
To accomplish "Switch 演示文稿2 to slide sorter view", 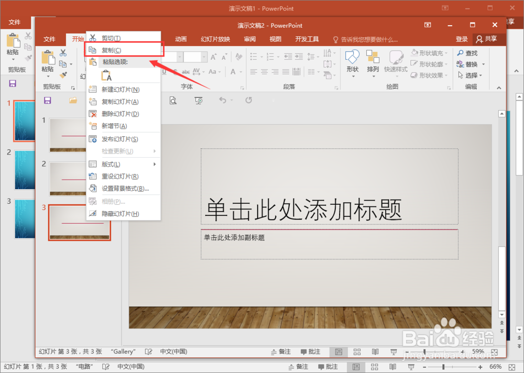I will coord(357,352).
